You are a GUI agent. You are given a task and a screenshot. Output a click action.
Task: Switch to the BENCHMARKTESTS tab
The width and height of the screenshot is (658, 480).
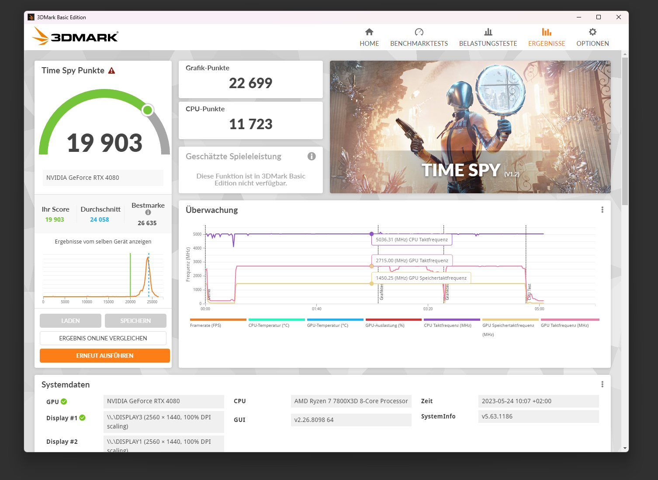pyautogui.click(x=419, y=38)
